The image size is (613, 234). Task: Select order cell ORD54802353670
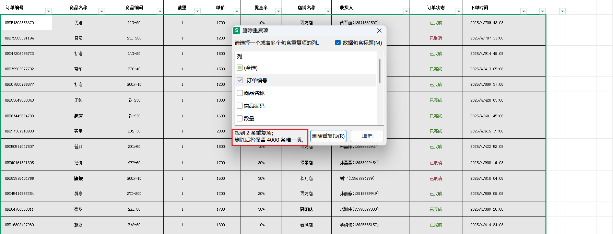tap(20, 23)
